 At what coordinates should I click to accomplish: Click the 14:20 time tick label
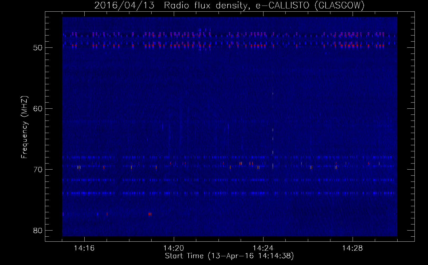pyautogui.click(x=174, y=248)
